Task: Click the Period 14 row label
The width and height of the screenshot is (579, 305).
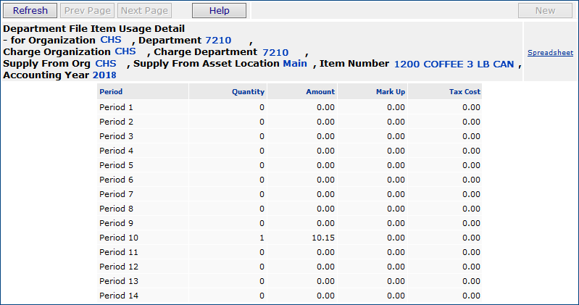Action: coord(118,296)
